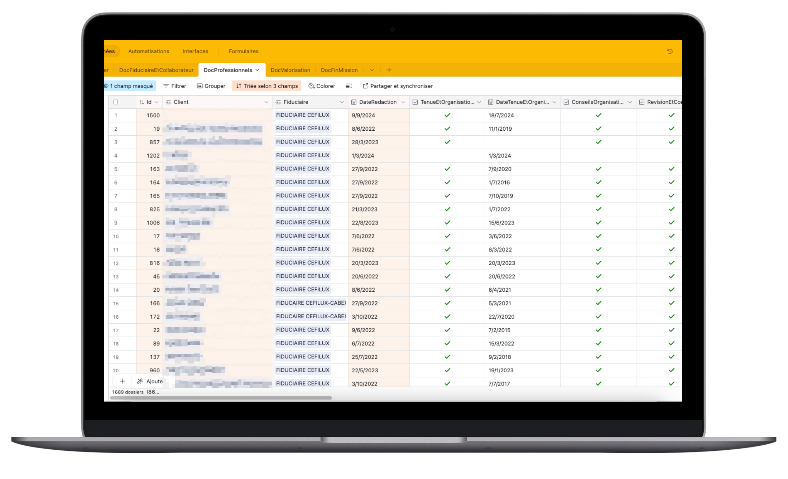Open the base history clock icon
This screenshot has width=788, height=479.
pyautogui.click(x=669, y=52)
